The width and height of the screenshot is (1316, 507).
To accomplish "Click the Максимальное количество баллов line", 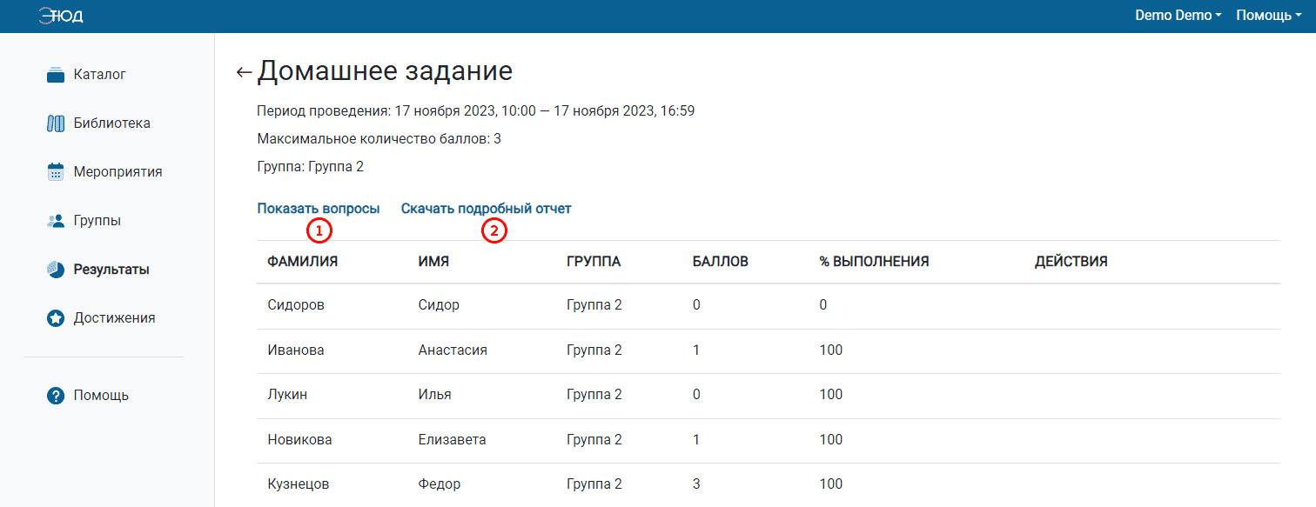I will coord(379,139).
